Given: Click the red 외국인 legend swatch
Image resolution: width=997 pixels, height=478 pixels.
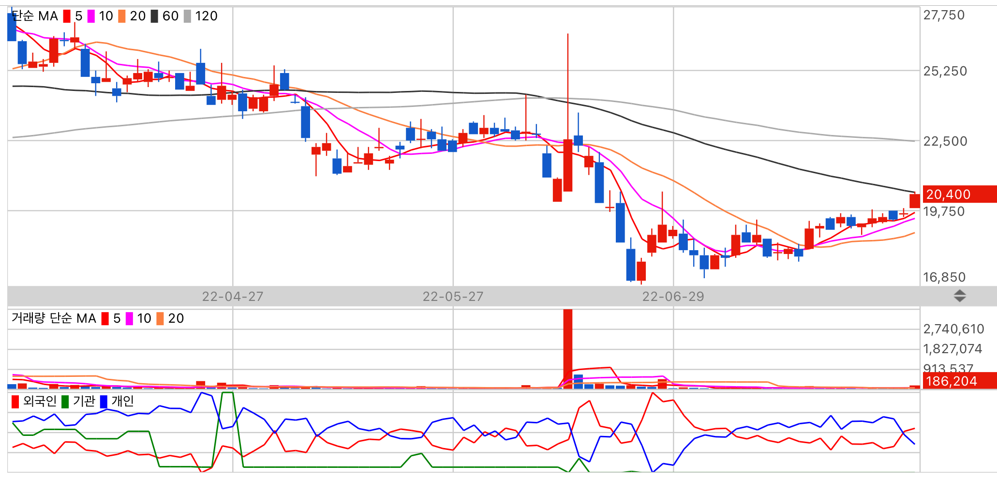Looking at the screenshot, I should click(x=15, y=402).
